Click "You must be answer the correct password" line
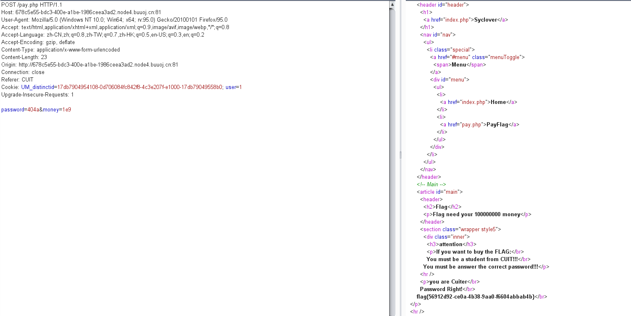631x316 pixels. [x=486, y=267]
